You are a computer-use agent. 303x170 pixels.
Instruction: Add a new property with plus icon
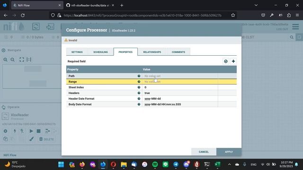[x=233, y=61]
